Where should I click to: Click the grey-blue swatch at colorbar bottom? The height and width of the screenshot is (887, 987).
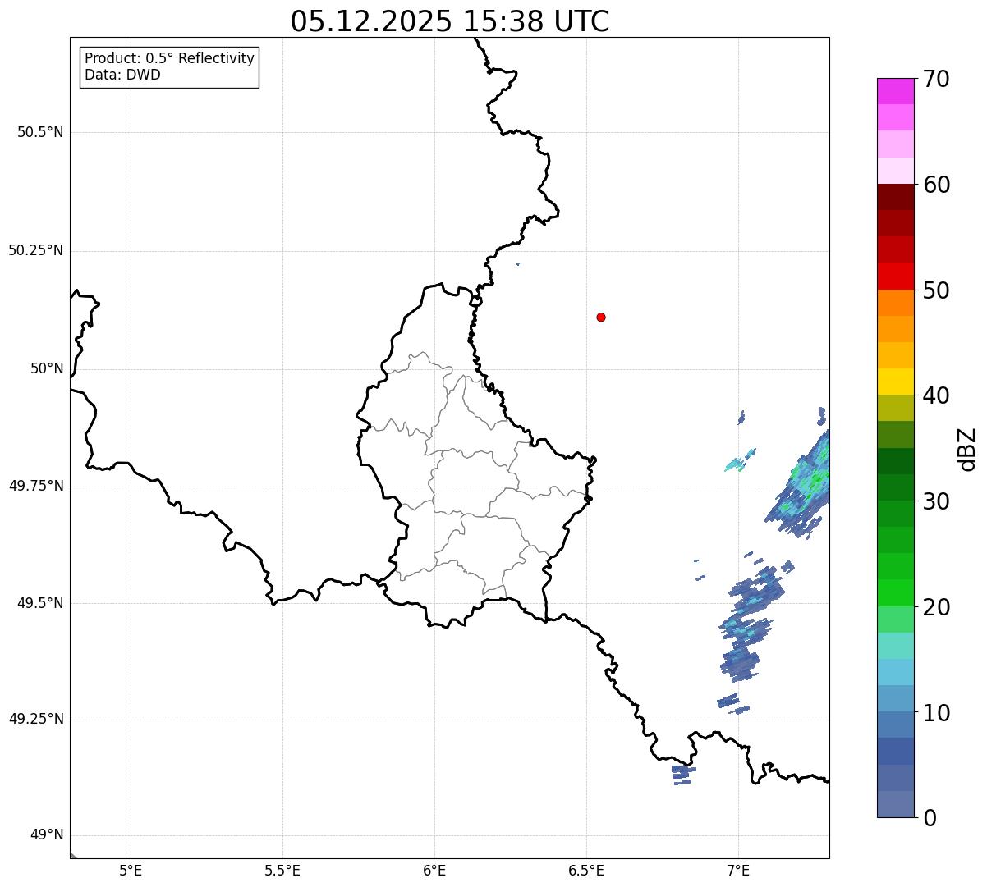[895, 804]
